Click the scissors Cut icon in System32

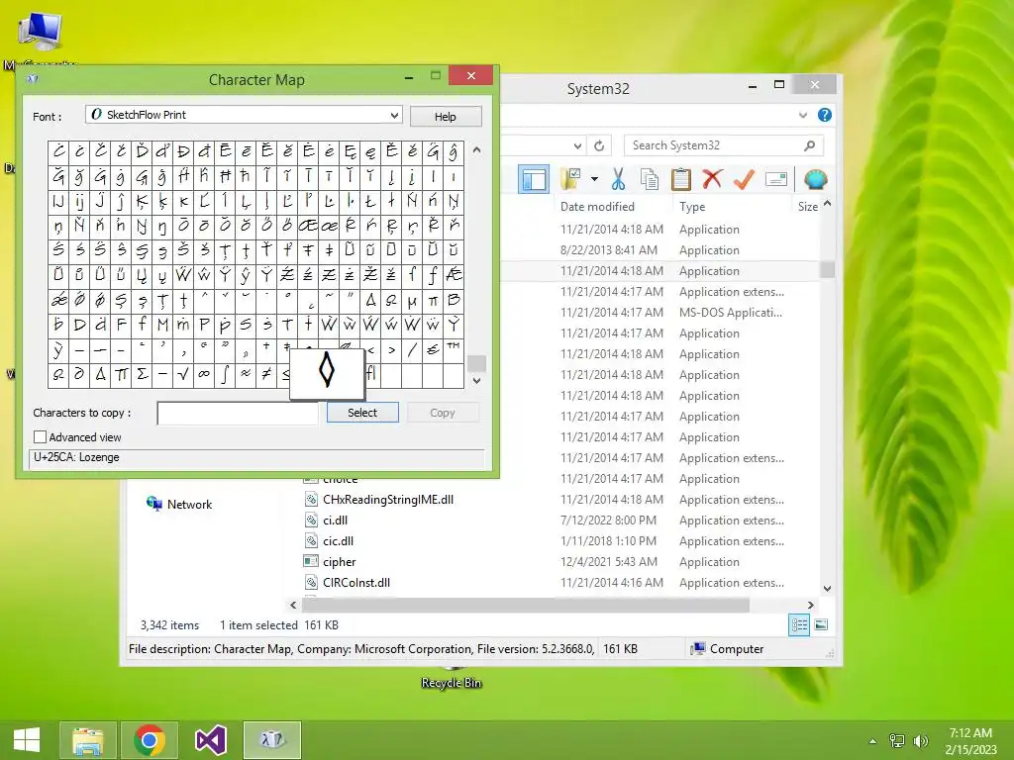(x=618, y=179)
